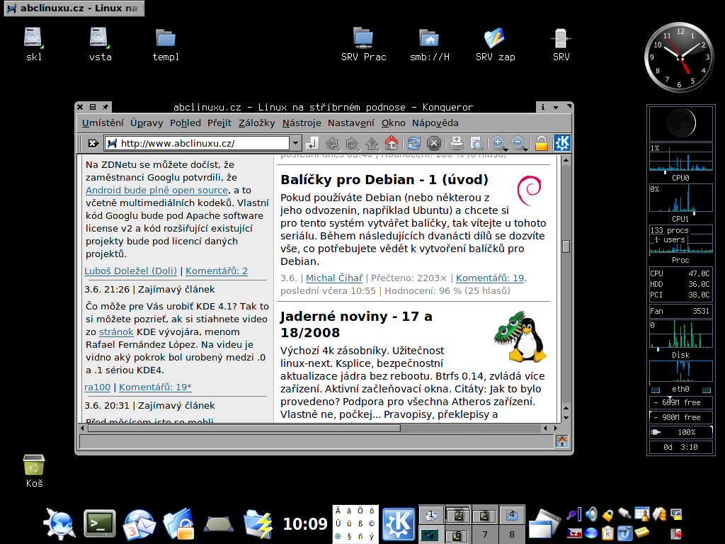The height and width of the screenshot is (544, 725).
Task: Open the Koš trash icon
Action: (x=34, y=471)
